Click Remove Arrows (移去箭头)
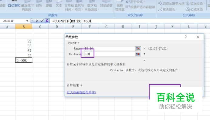This screenshot has height=120, width=210. click(168, 9)
